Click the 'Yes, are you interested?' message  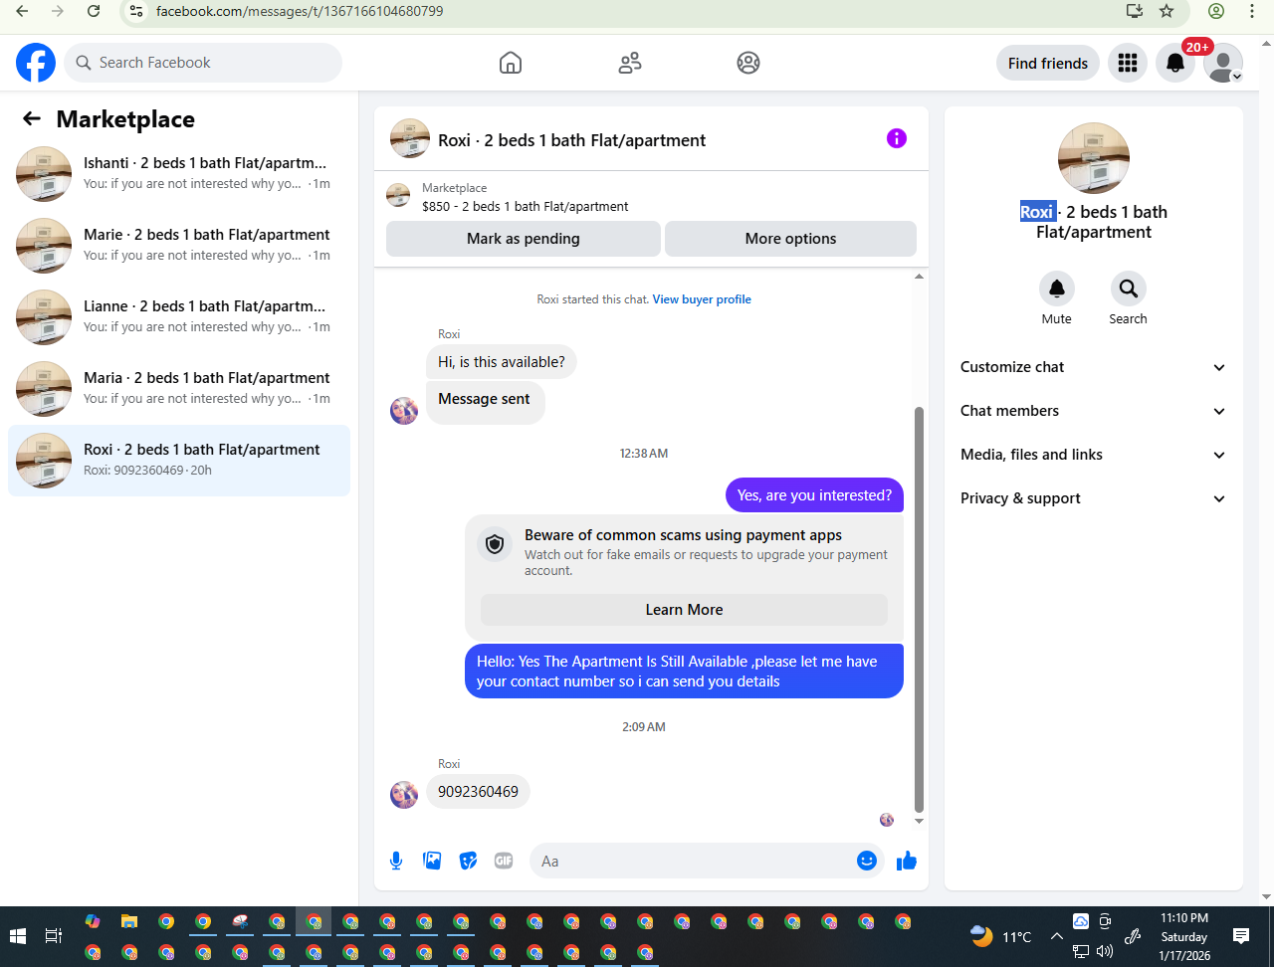tap(814, 495)
